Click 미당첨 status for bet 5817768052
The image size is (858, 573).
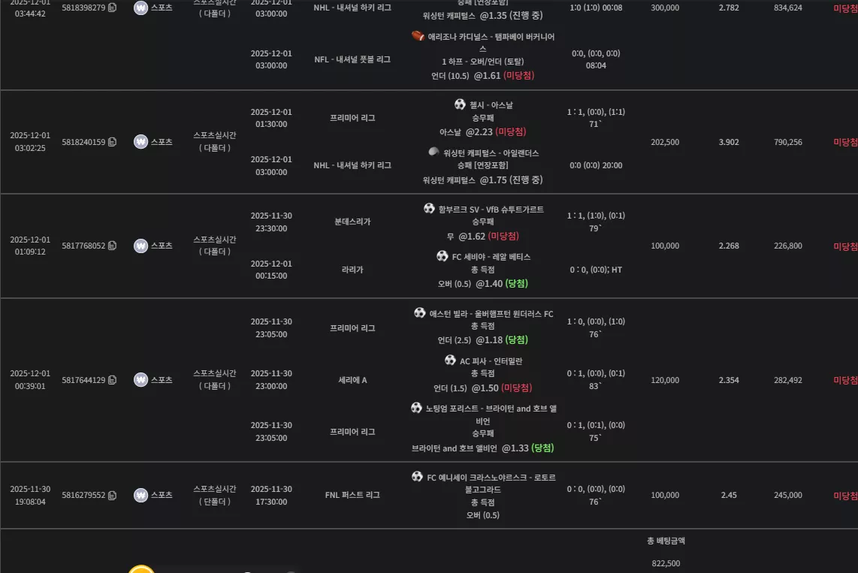(845, 246)
